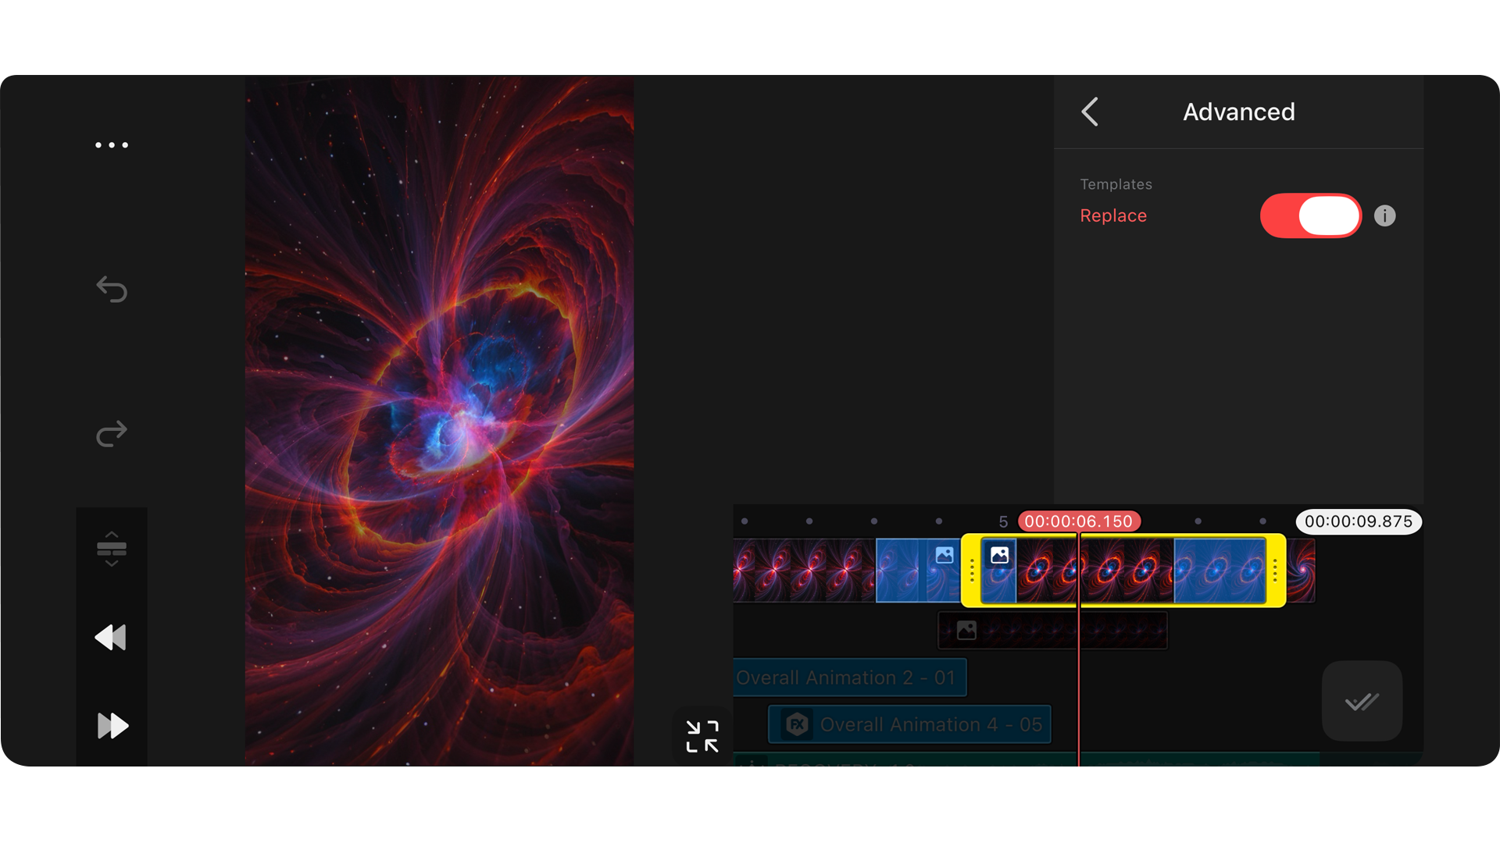Click the 5-second ruler mark

1003,521
